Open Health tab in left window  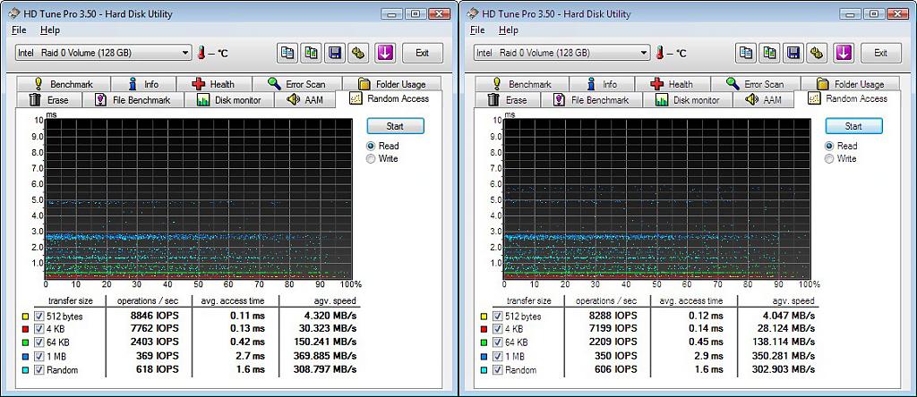[x=213, y=84]
